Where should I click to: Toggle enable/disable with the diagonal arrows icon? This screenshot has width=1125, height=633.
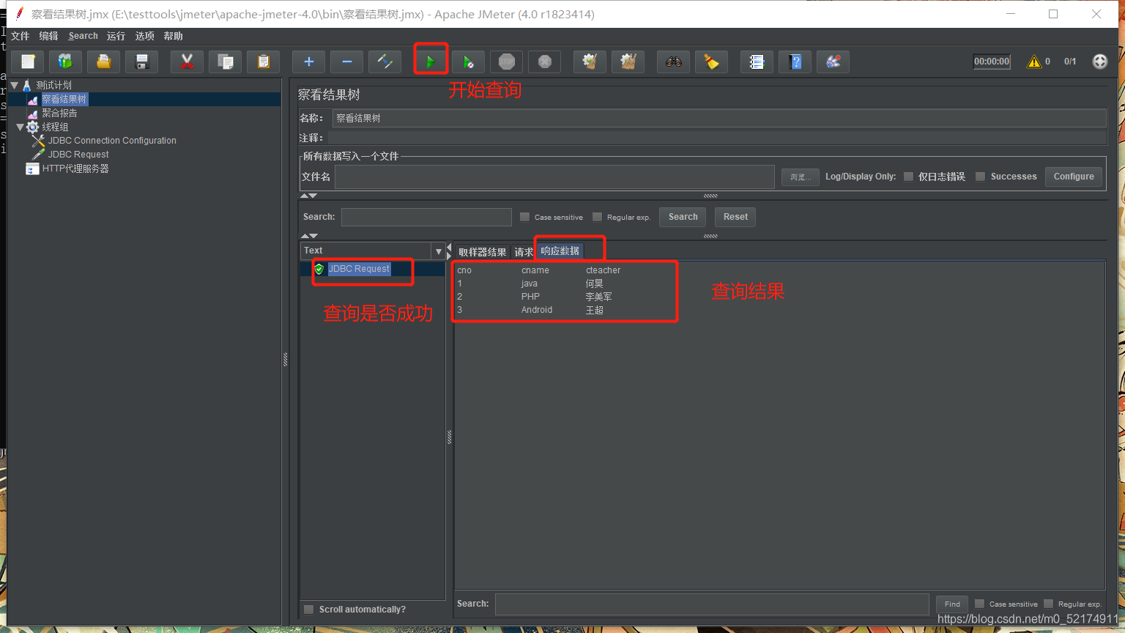pyautogui.click(x=385, y=62)
